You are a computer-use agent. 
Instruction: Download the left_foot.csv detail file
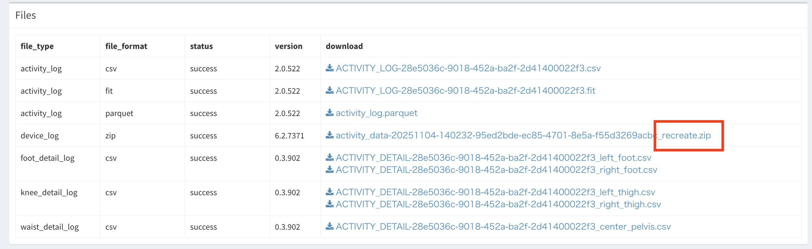click(x=493, y=158)
